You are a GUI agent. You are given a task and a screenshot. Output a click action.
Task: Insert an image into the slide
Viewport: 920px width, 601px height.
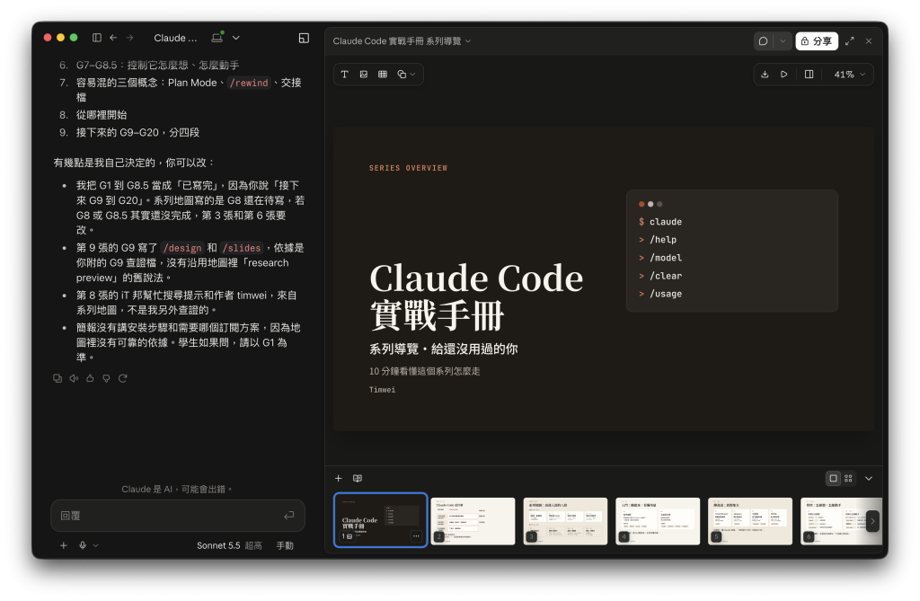(x=364, y=74)
